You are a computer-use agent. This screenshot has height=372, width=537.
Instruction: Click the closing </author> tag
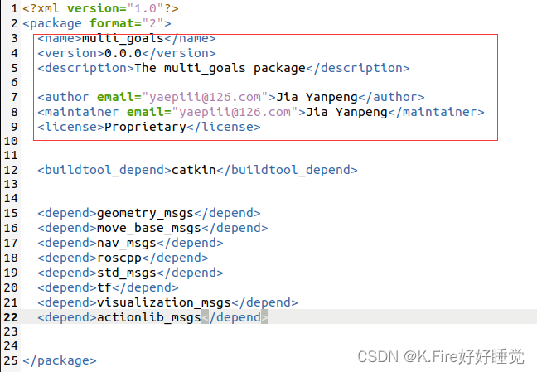pyautogui.click(x=391, y=97)
